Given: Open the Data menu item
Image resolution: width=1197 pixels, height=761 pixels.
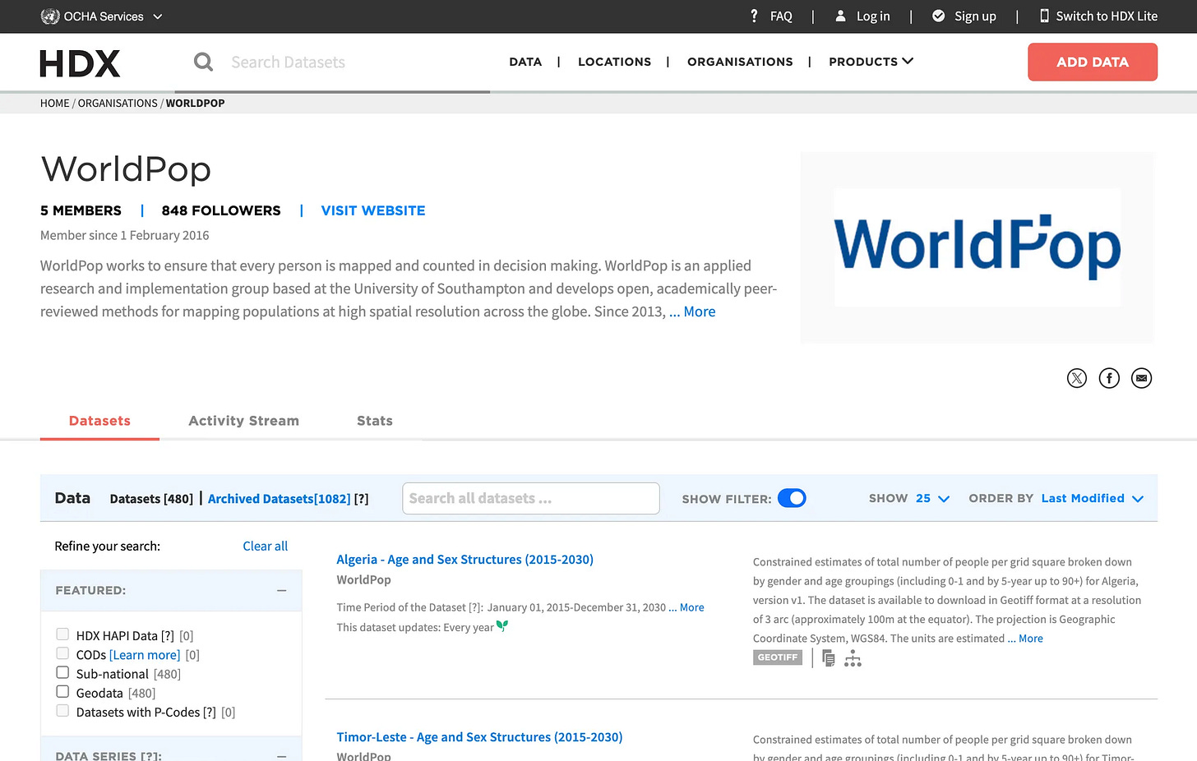Looking at the screenshot, I should click(525, 62).
